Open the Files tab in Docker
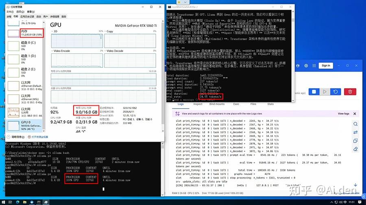 (253, 104)
